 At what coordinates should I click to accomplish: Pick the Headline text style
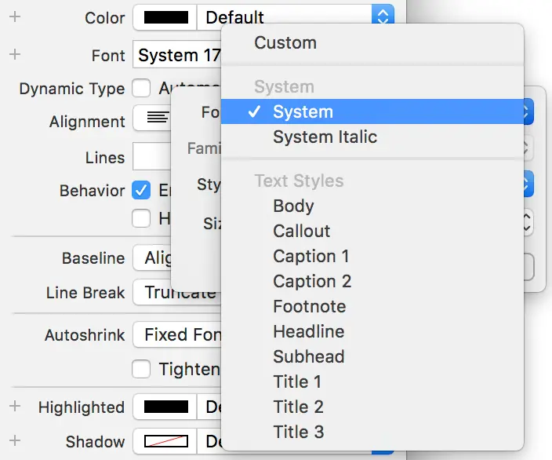click(308, 331)
